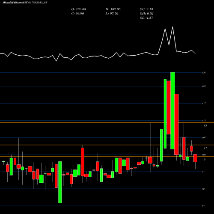Click the 'OL: 4.37' readout
Image resolution: width=214 pixels, height=214 pixels.
click(x=146, y=18)
